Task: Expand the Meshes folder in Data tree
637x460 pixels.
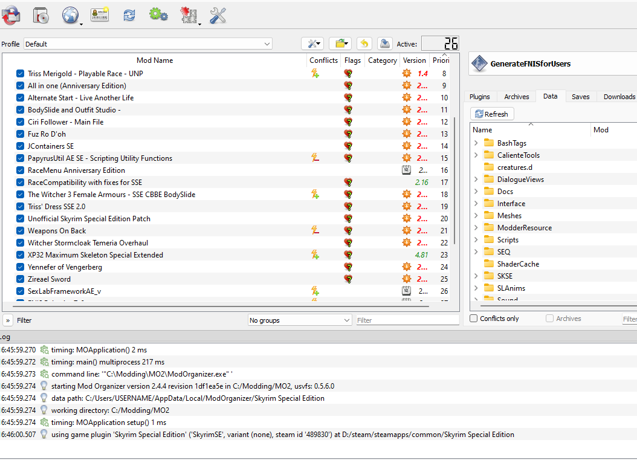Action: [476, 216]
